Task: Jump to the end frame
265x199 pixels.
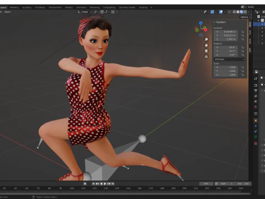Action: click(x=113, y=184)
